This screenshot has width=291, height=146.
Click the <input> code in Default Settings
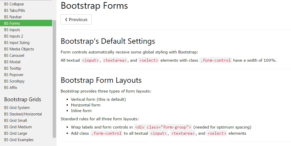tap(90, 60)
